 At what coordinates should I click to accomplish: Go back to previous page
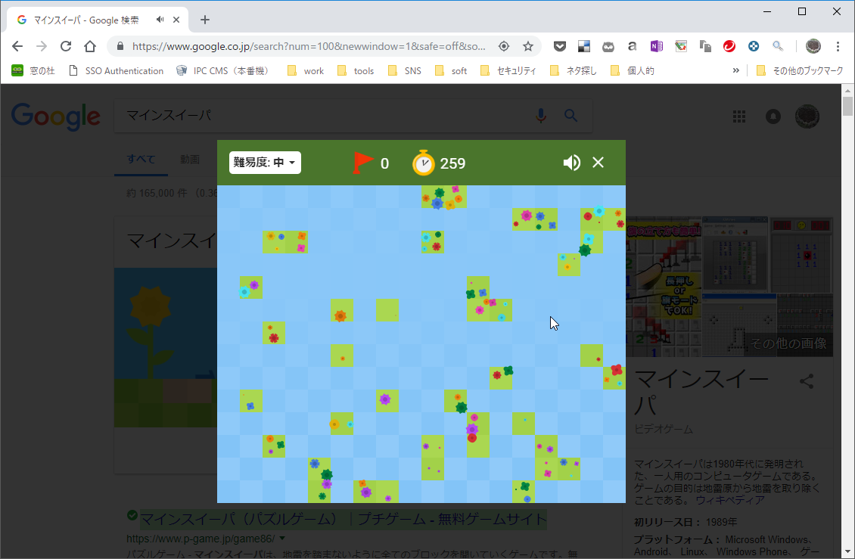pos(17,46)
